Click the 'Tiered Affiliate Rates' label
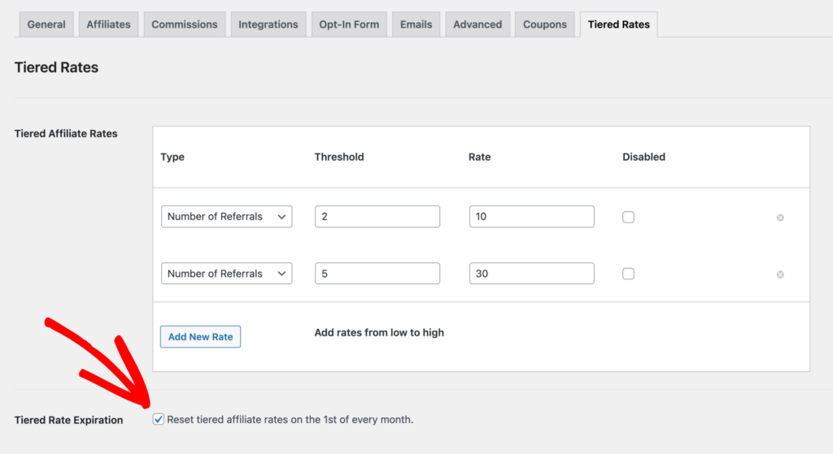The width and height of the screenshot is (833, 454). (x=66, y=134)
